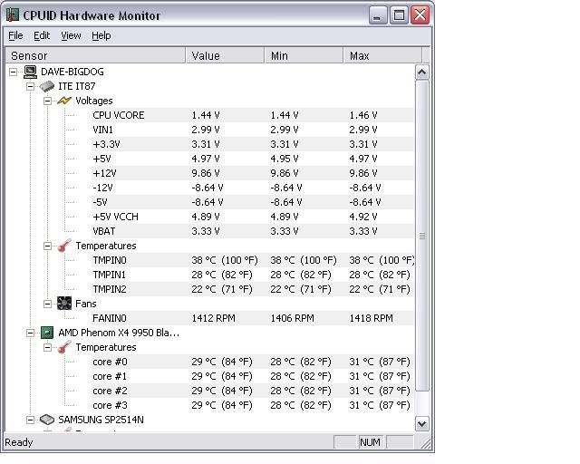Collapse the Voltages group

(47, 101)
